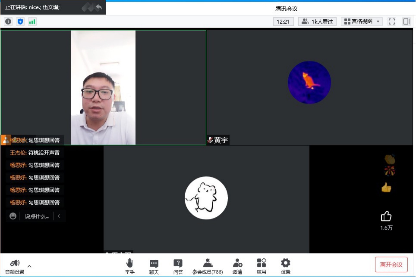
Task: Open the blue security shield icon
Action: pos(20,22)
